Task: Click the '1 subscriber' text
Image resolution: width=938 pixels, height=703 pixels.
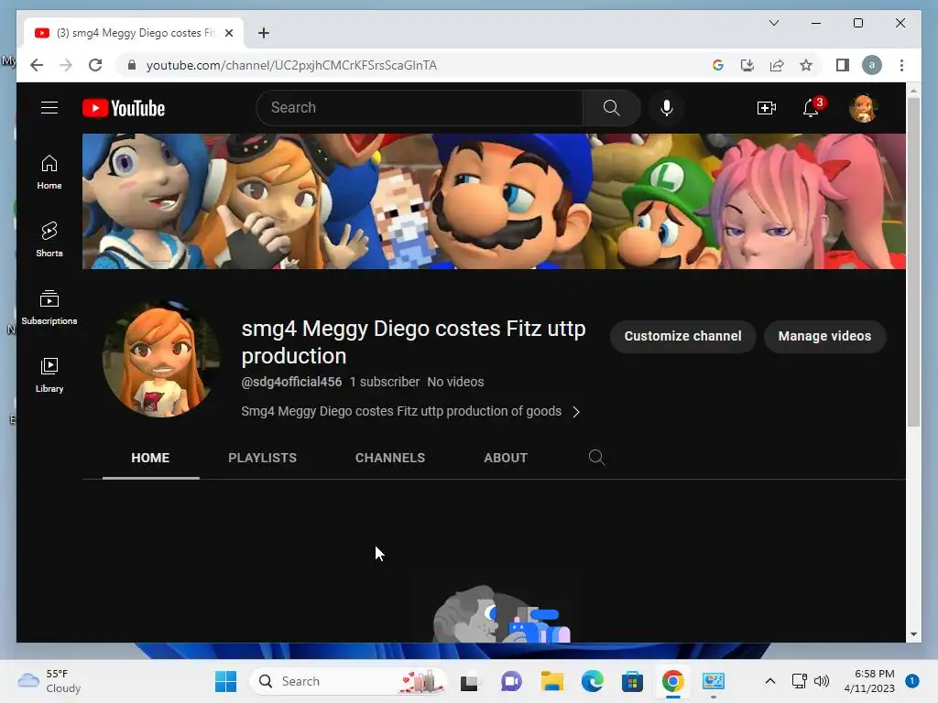Action: (385, 382)
